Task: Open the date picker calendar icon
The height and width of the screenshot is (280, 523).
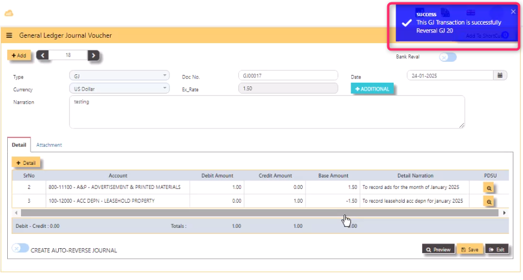Action: 500,75
